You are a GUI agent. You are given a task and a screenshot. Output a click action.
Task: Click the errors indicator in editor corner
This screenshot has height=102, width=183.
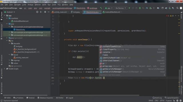tap(168, 16)
